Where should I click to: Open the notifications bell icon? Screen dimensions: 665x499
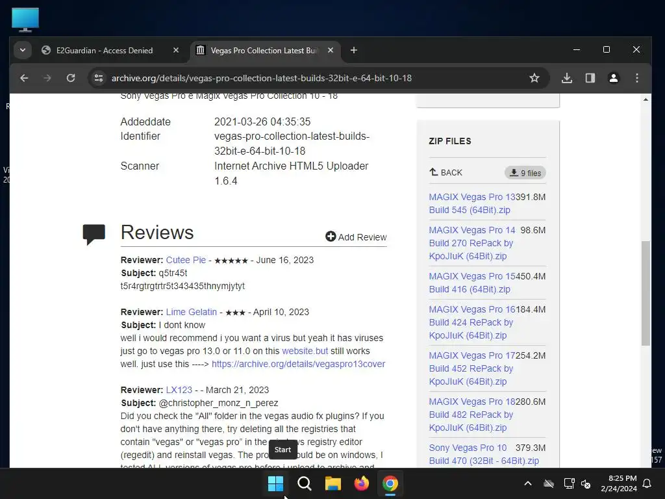click(x=647, y=483)
